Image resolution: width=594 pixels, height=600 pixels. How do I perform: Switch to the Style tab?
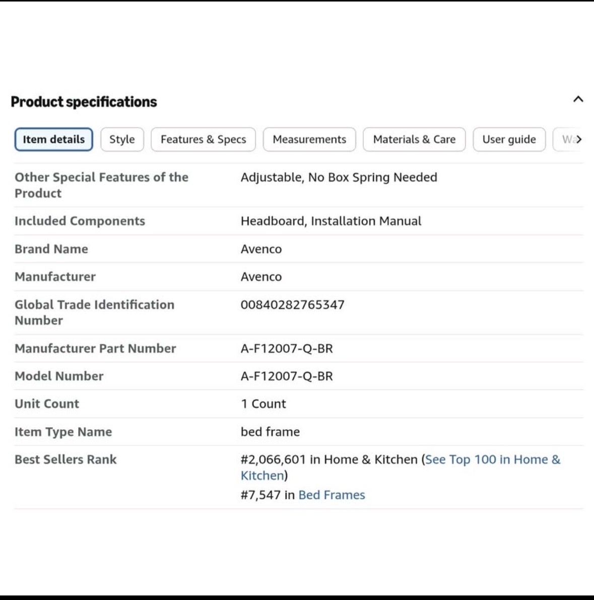pyautogui.click(x=122, y=139)
